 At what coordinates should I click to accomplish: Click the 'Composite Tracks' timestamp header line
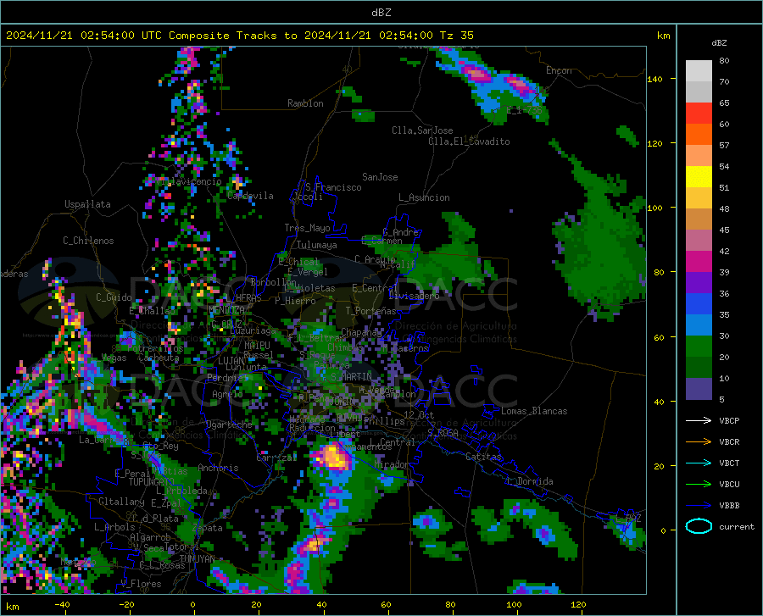239,36
